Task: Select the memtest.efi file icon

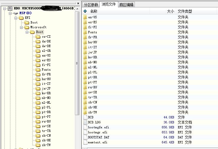Action: coord(85,142)
